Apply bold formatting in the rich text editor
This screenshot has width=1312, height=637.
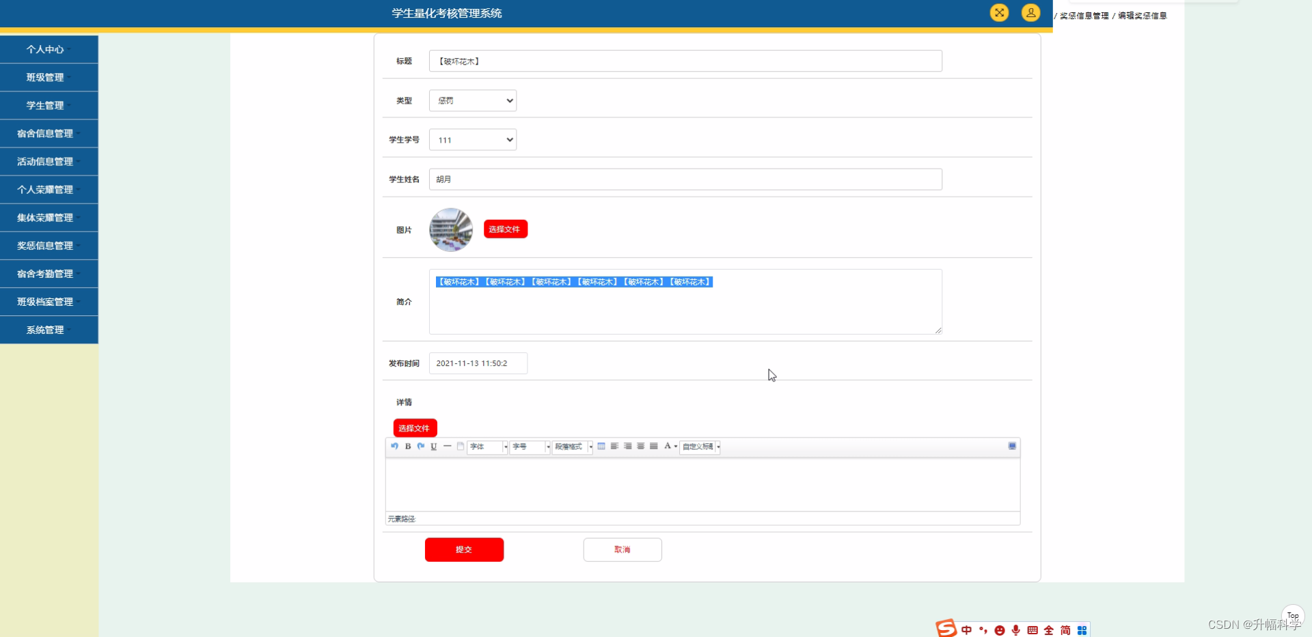[408, 447]
